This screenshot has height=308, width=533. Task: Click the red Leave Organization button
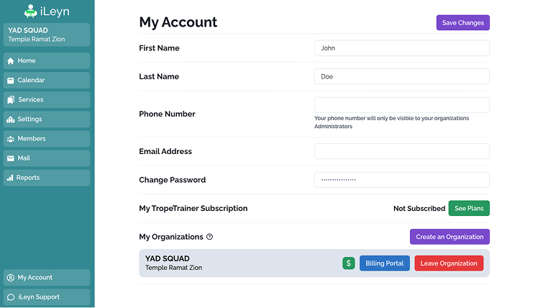pyautogui.click(x=449, y=263)
